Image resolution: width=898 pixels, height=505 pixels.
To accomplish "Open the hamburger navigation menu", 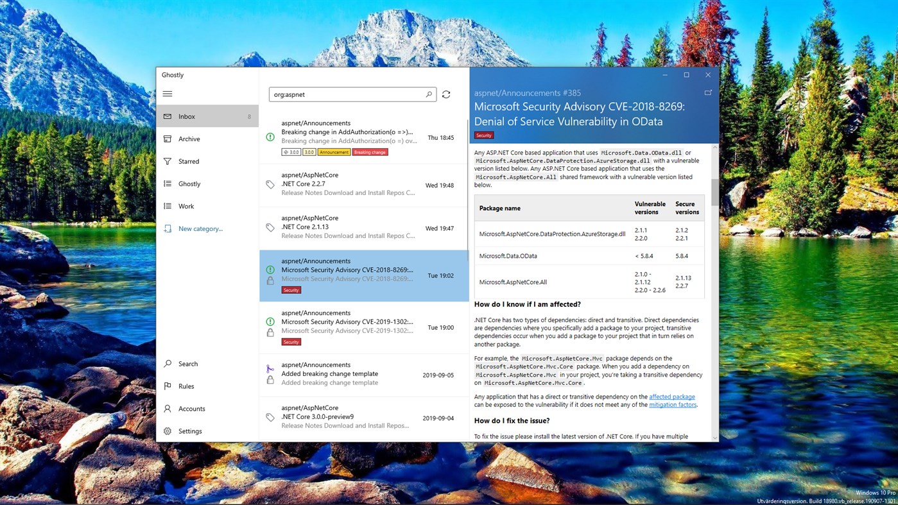I will [x=168, y=94].
